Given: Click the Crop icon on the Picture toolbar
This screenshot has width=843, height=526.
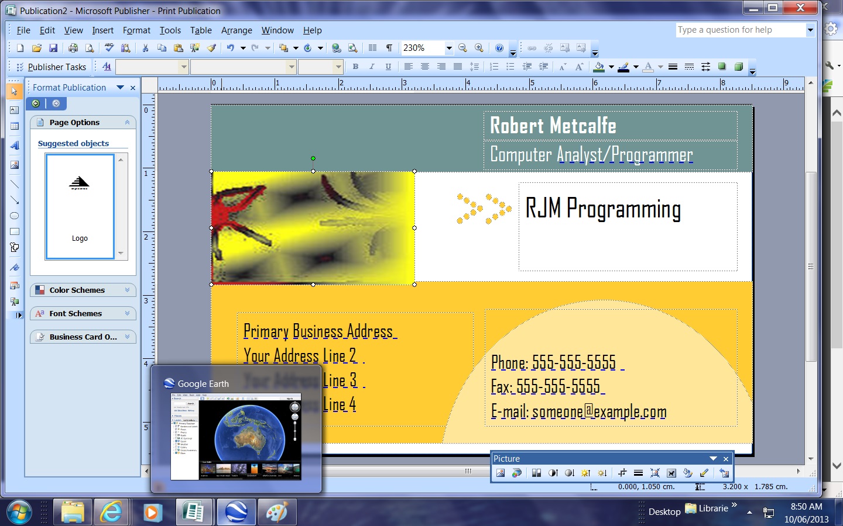Looking at the screenshot, I should (622, 473).
